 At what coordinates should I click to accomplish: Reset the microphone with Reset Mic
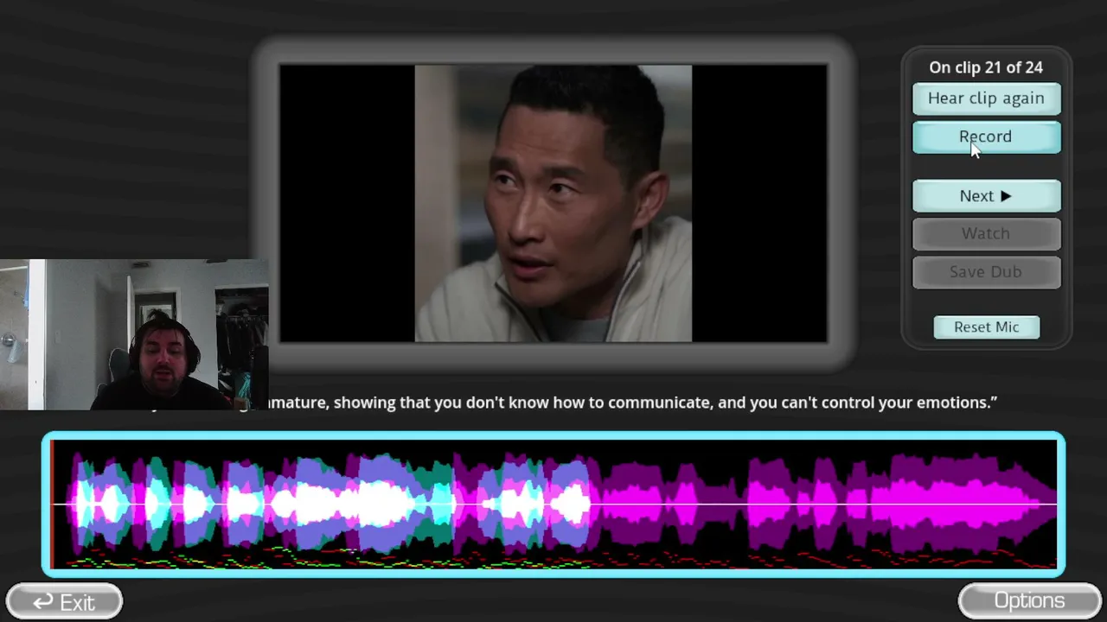pyautogui.click(x=986, y=327)
